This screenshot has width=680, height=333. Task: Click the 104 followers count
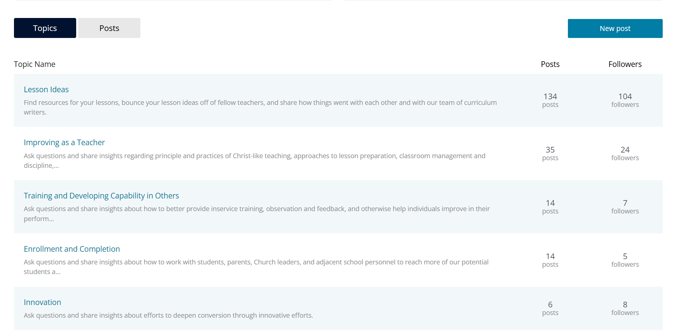tap(625, 100)
